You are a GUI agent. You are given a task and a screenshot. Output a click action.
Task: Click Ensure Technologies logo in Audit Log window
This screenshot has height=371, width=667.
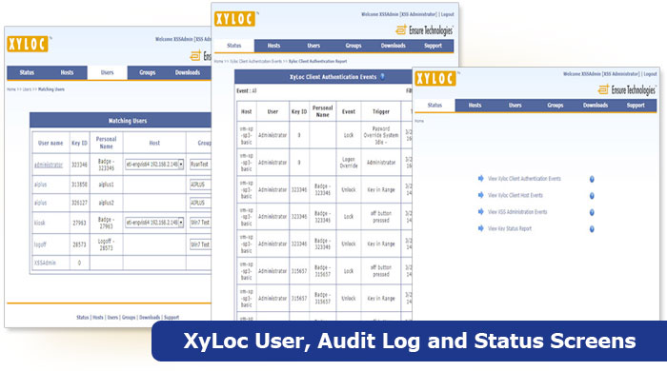(425, 30)
